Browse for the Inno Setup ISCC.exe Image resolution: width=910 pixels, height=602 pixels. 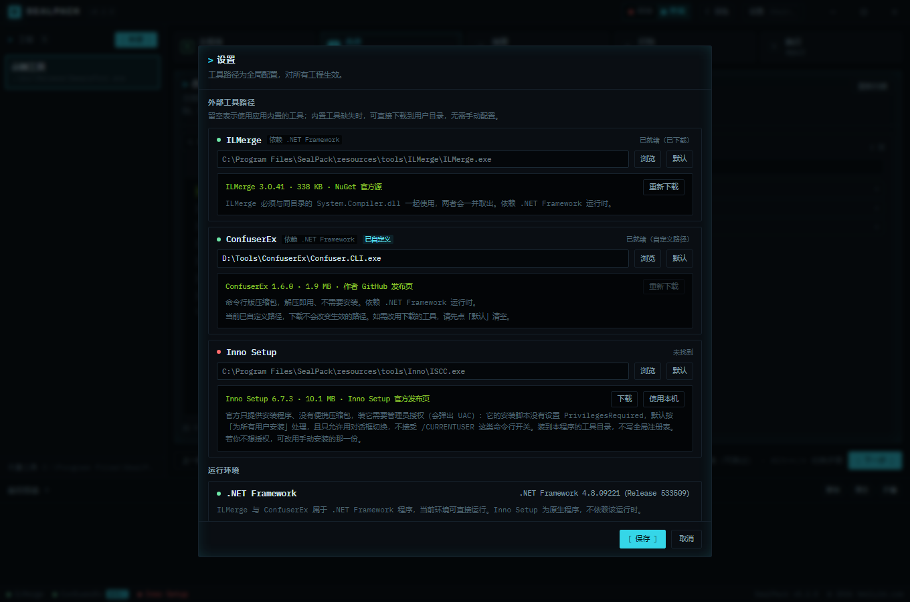pyautogui.click(x=648, y=371)
